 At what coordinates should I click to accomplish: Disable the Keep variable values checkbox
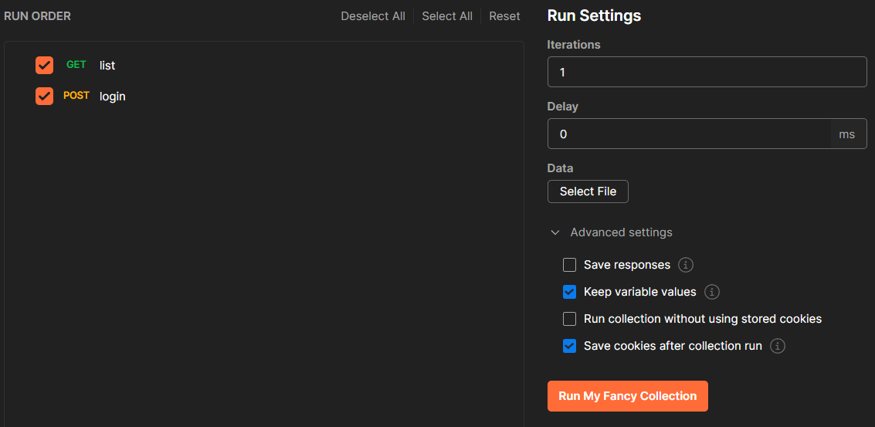point(569,292)
